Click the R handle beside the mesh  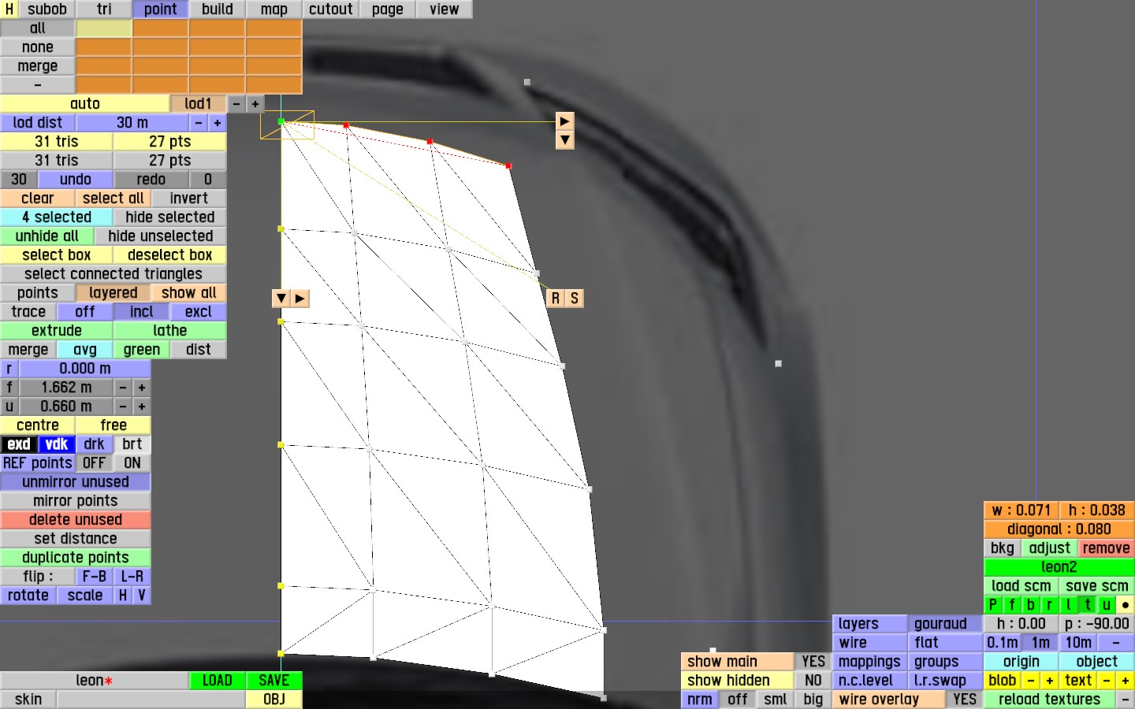coord(556,299)
